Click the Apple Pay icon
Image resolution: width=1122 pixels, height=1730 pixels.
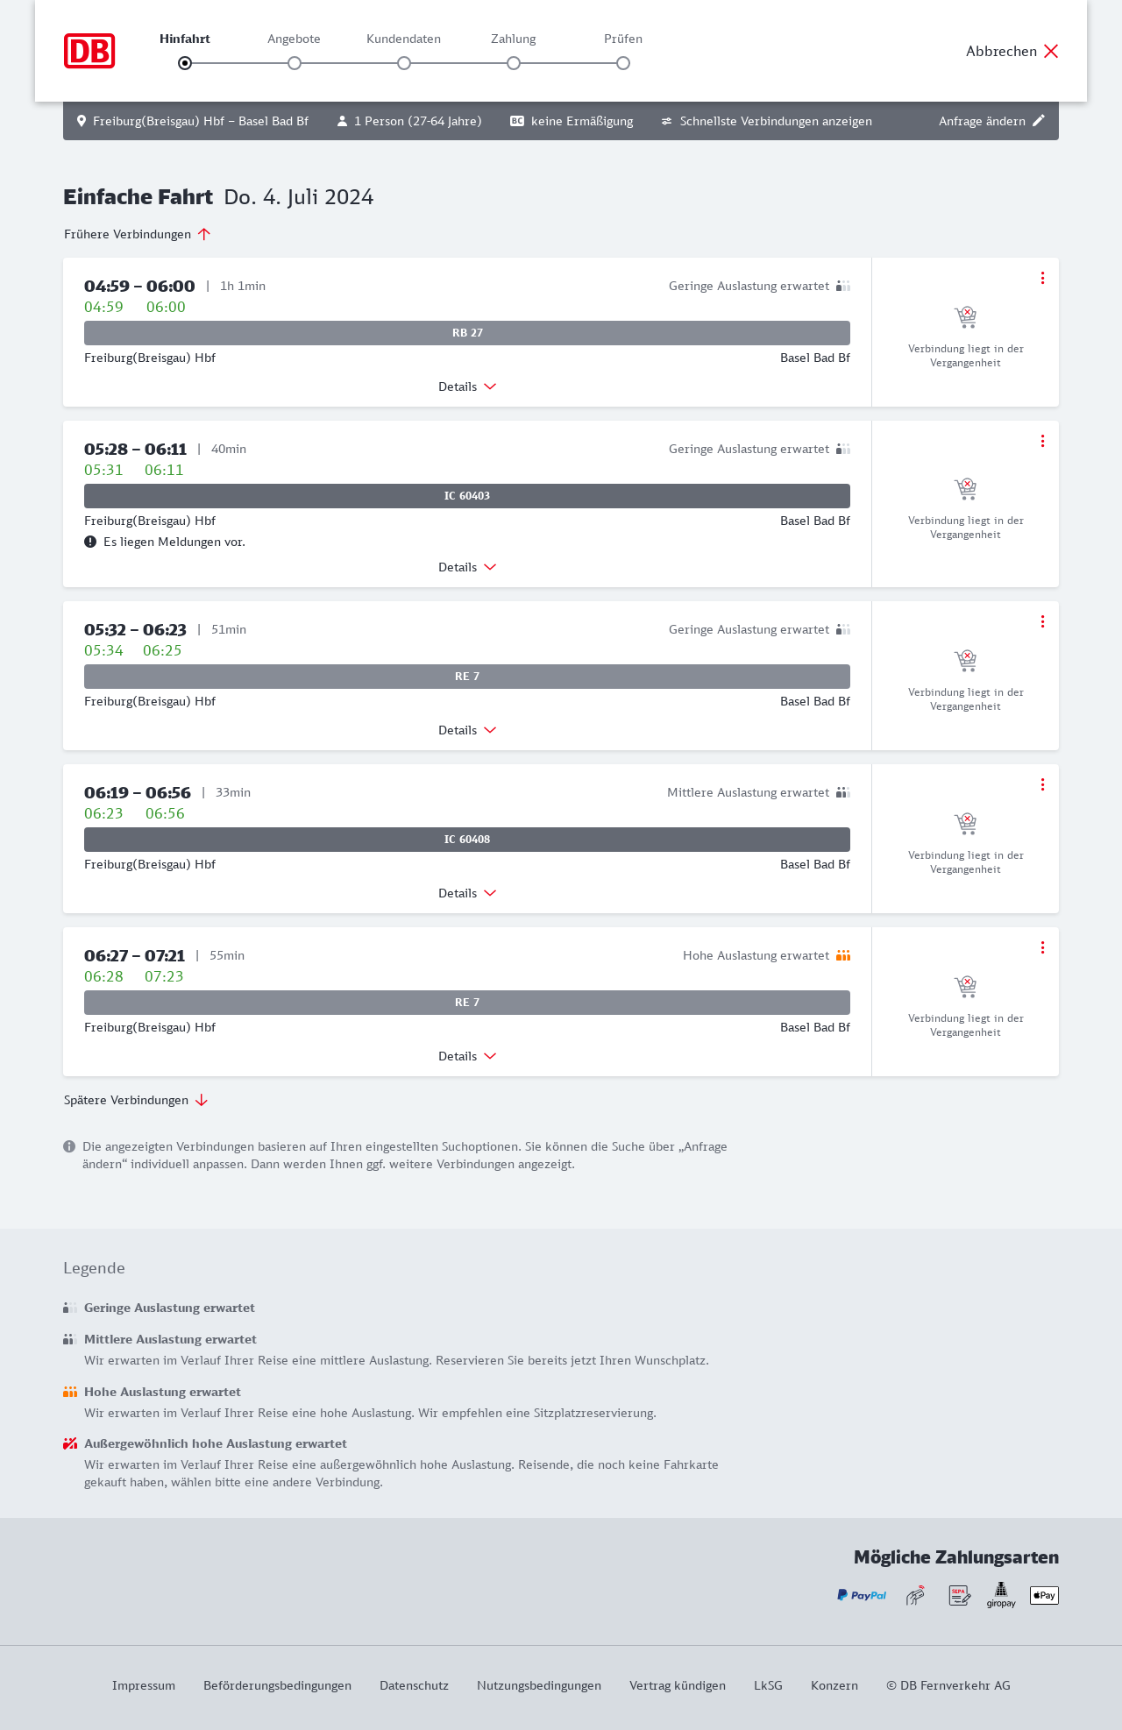[x=1044, y=1595]
